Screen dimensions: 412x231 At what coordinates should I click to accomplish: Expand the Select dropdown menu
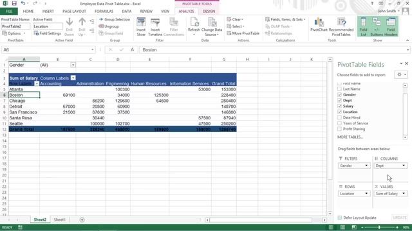click(x=236, y=26)
